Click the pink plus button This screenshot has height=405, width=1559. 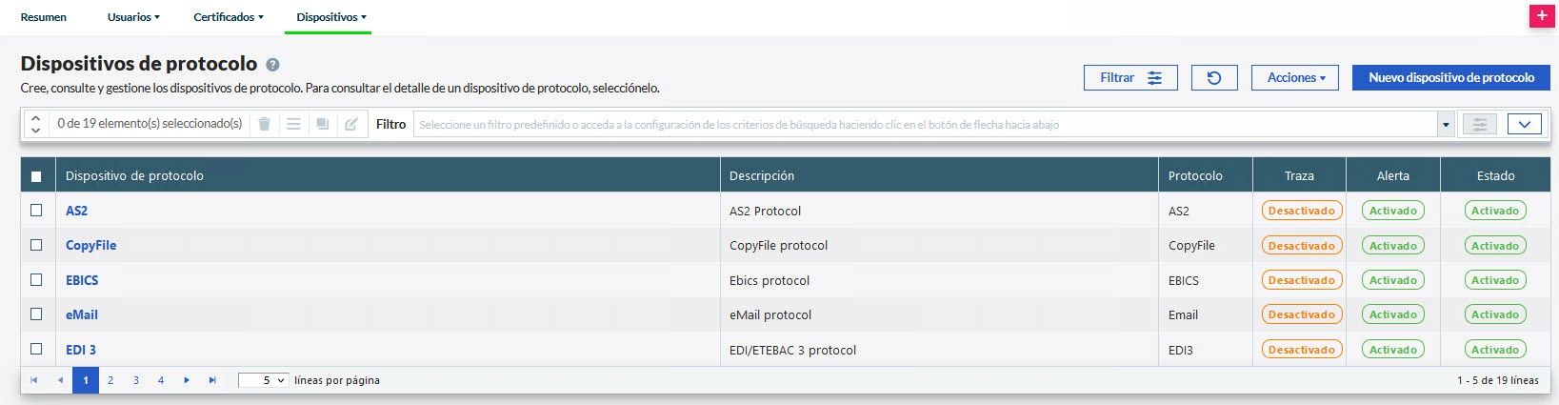[1542, 16]
